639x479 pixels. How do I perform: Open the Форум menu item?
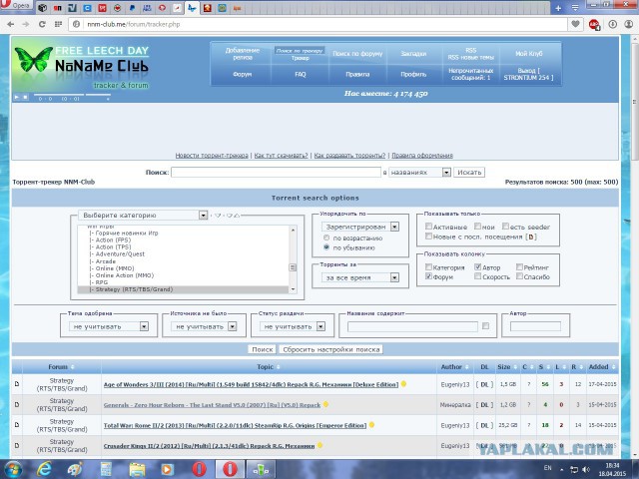pyautogui.click(x=243, y=74)
